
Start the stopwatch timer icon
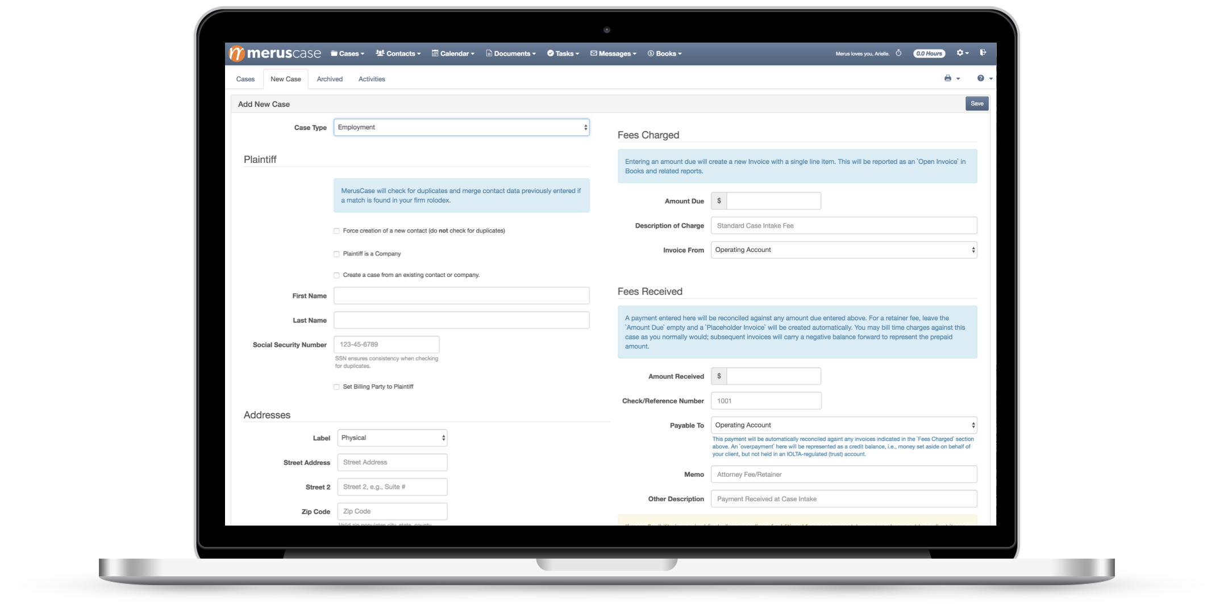click(898, 53)
